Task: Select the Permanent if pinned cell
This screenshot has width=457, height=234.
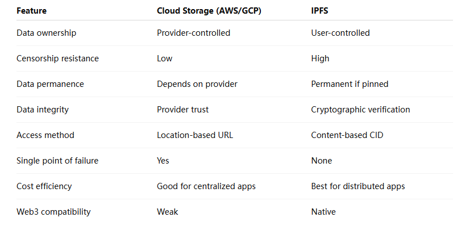Action: (x=350, y=84)
